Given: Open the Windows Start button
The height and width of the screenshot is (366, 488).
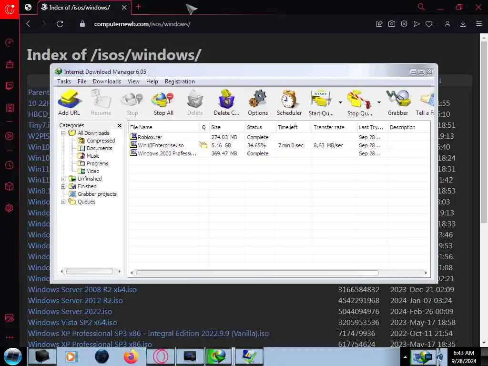Looking at the screenshot, I should tap(12, 356).
